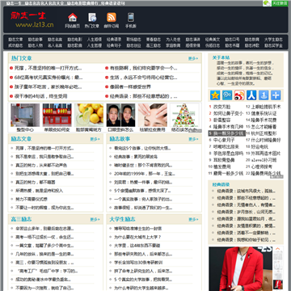Click the 励志故事 section title
Viewport: 291px width, 291px height.
120,139
